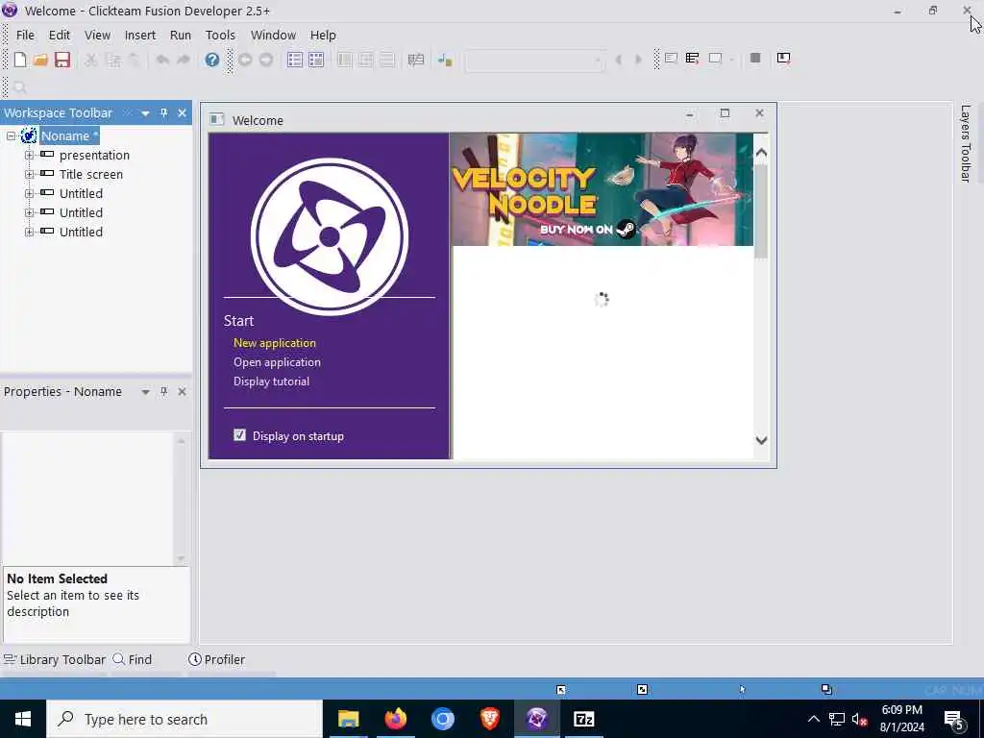Pin the Workspace Toolbar panel
Viewport: 984px width, 738px height.
pyautogui.click(x=163, y=113)
